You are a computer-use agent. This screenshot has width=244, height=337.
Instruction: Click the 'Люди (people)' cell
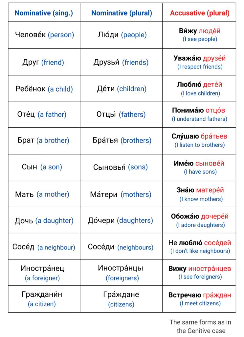pyautogui.click(x=122, y=35)
